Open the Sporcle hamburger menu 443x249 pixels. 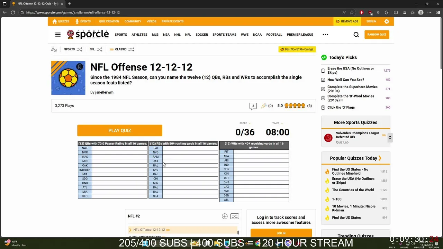click(58, 35)
